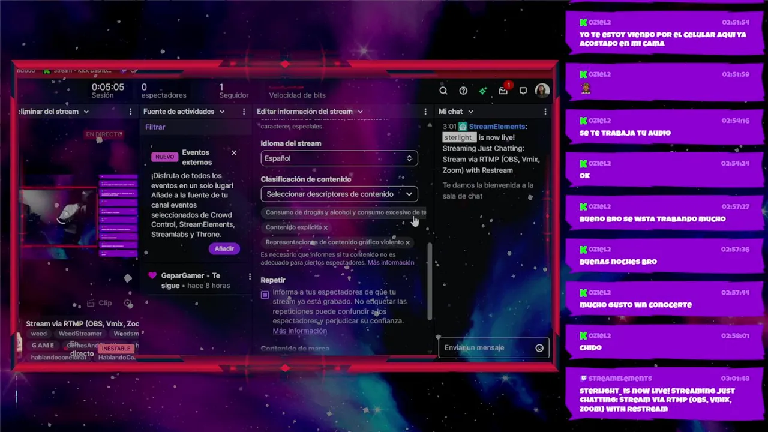Open Más información link under content classification
Screen dimensions: 768x432
point(391,263)
